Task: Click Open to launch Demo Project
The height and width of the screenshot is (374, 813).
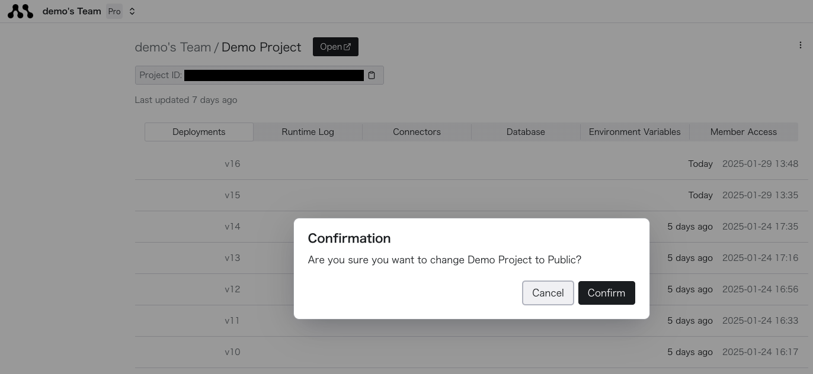Action: coord(335,46)
